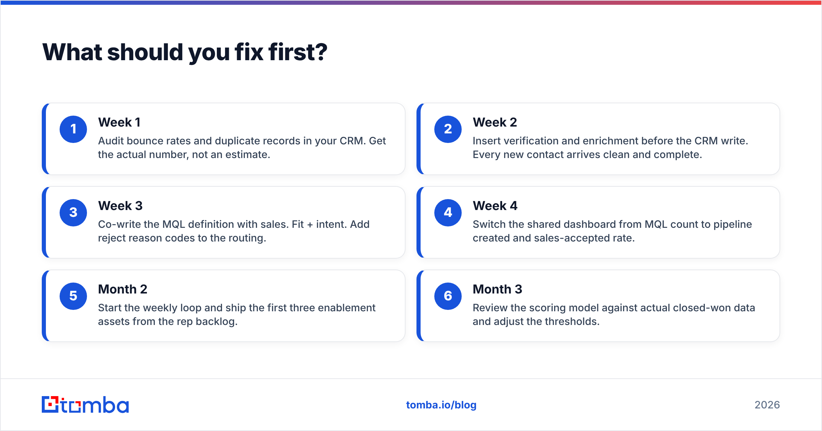This screenshot has height=431, width=822.
Task: Select the Month 3 card heading
Action: pos(497,289)
